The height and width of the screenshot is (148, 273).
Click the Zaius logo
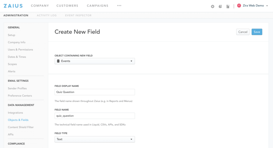(x=13, y=6)
